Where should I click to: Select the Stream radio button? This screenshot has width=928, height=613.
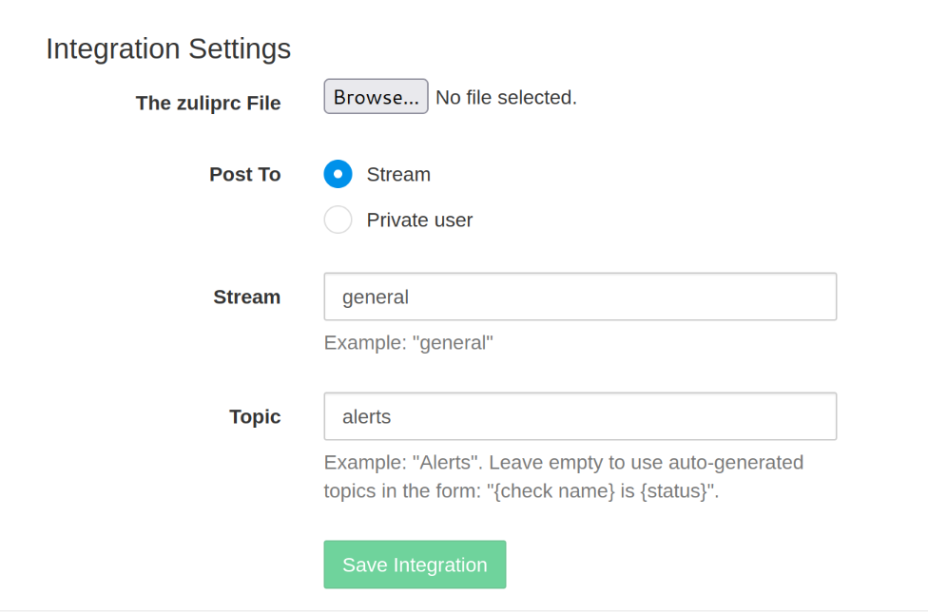[x=338, y=174]
